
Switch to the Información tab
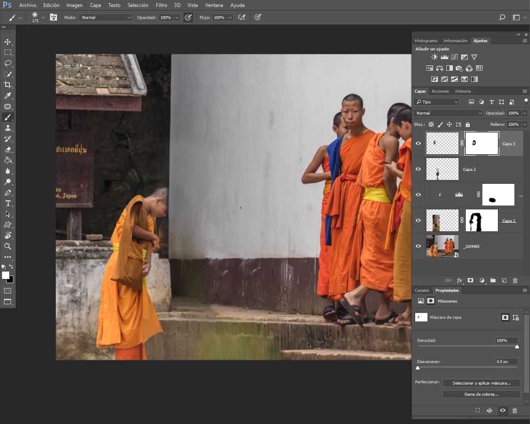coord(455,40)
